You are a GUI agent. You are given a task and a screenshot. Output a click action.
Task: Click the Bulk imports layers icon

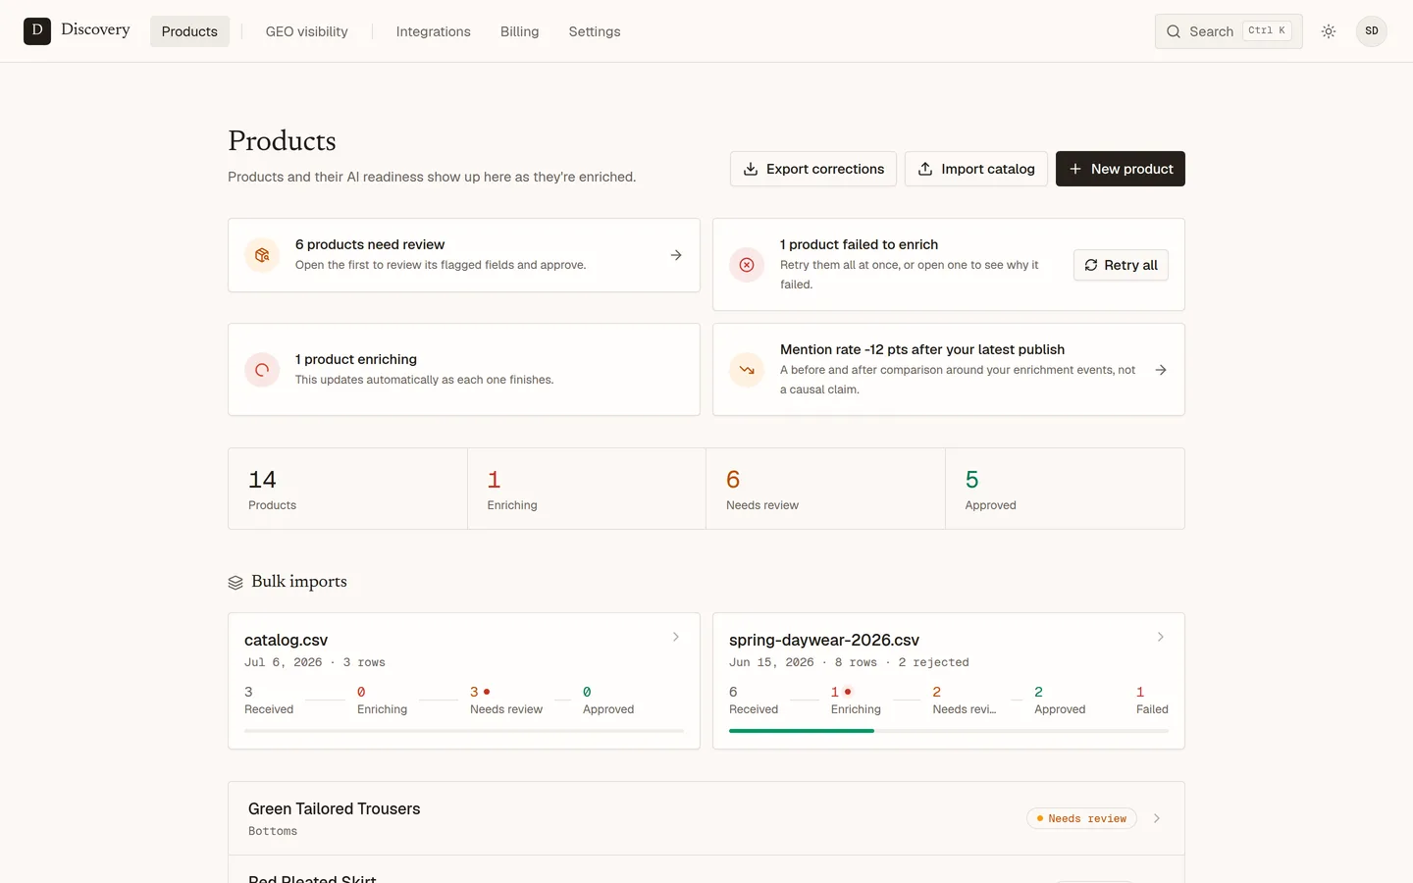[235, 583]
